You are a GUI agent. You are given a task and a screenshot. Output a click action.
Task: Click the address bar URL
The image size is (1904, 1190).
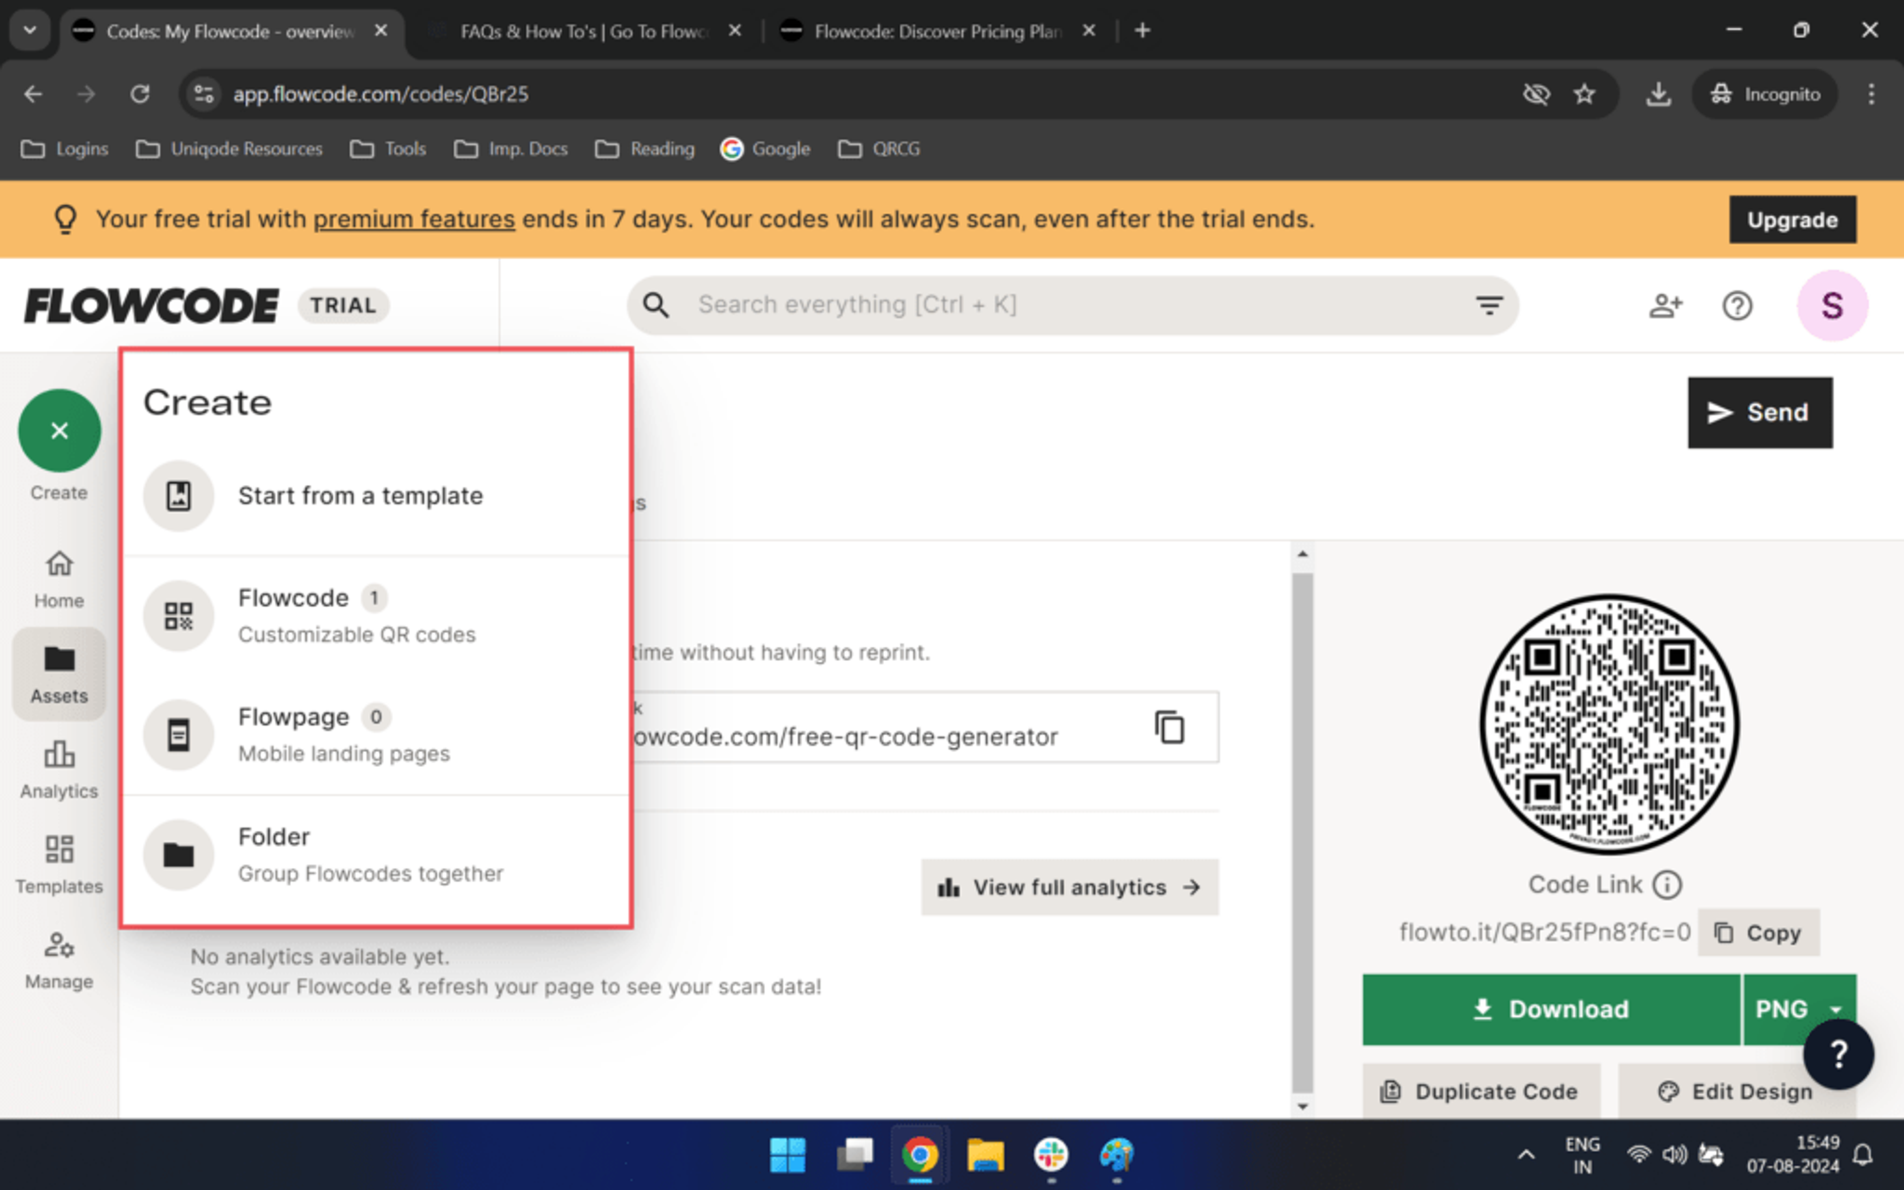coord(381,94)
